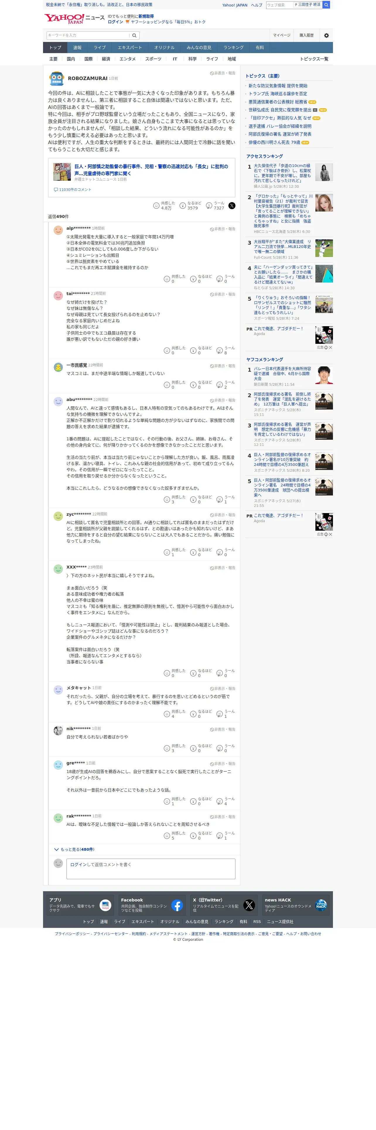Click the Yahoo! JAPAN News logo

pos(74,19)
